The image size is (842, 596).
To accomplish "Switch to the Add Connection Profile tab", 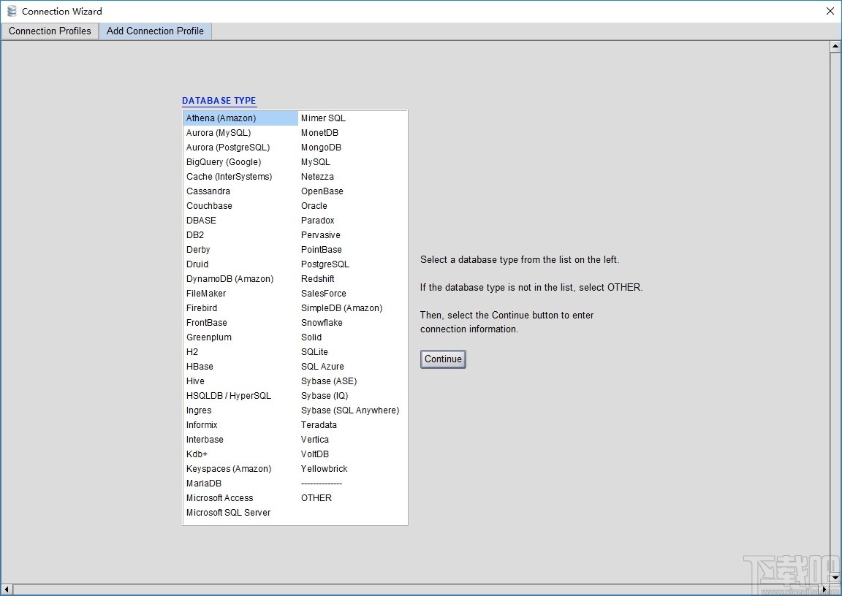I will [x=155, y=31].
